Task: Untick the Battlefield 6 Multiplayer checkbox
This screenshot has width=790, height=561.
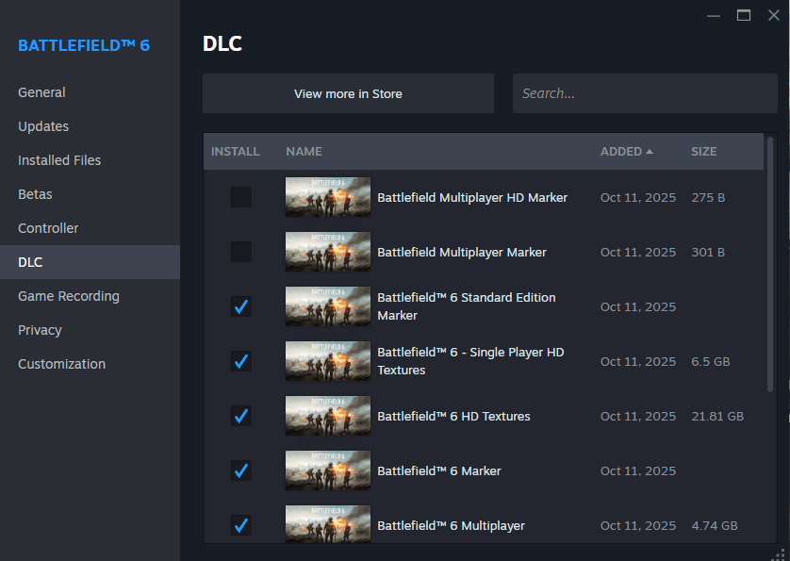Action: point(241,525)
